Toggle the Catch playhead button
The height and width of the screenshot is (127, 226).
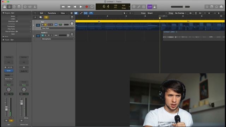[x=91, y=13]
